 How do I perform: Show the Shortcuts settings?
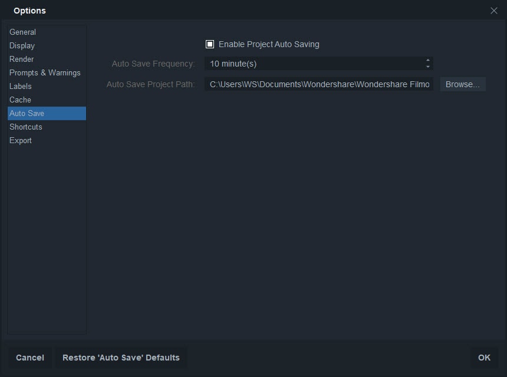click(26, 127)
